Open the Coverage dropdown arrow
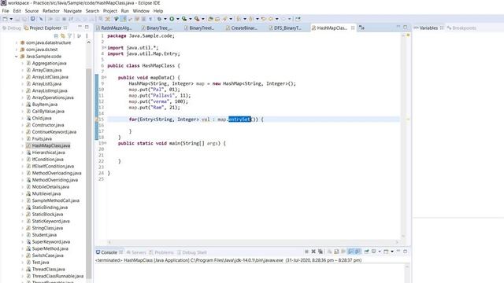Screen dimensions: 504x283 pyautogui.click(x=191, y=19)
